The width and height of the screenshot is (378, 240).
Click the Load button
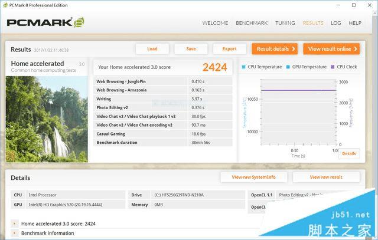tap(152, 49)
